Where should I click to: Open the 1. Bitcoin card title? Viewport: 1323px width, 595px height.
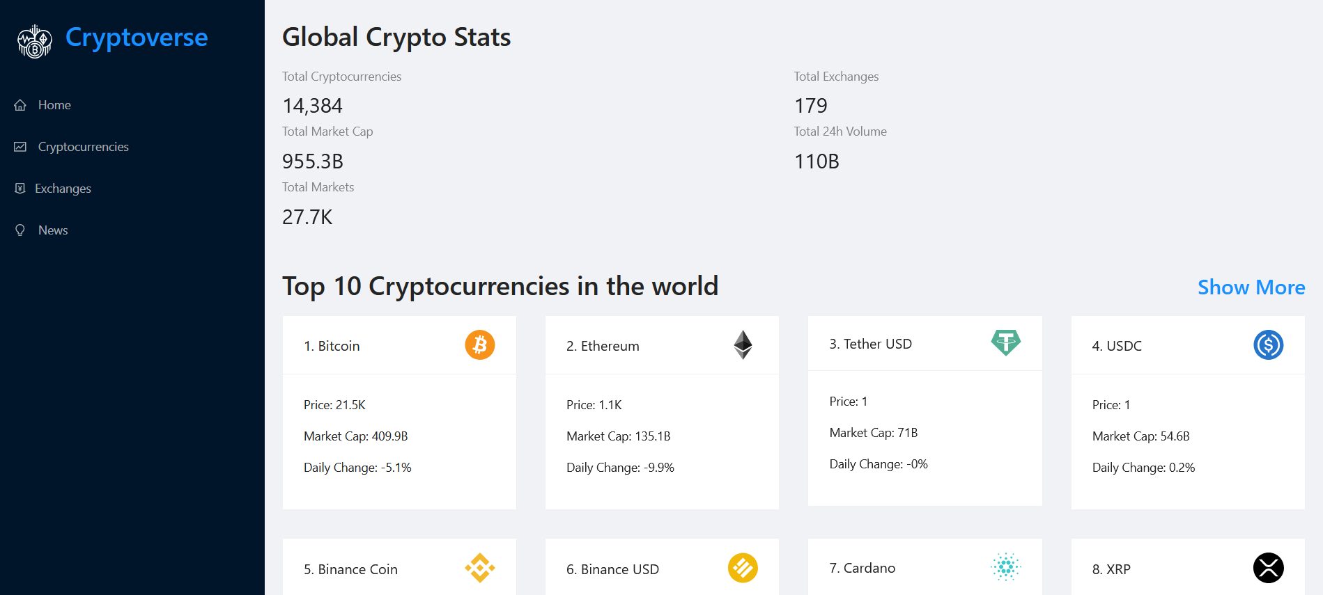(x=332, y=346)
